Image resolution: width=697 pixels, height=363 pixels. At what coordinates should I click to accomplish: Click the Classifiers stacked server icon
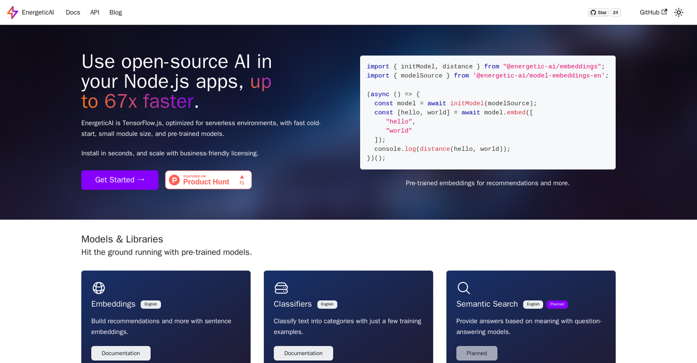pyautogui.click(x=281, y=288)
